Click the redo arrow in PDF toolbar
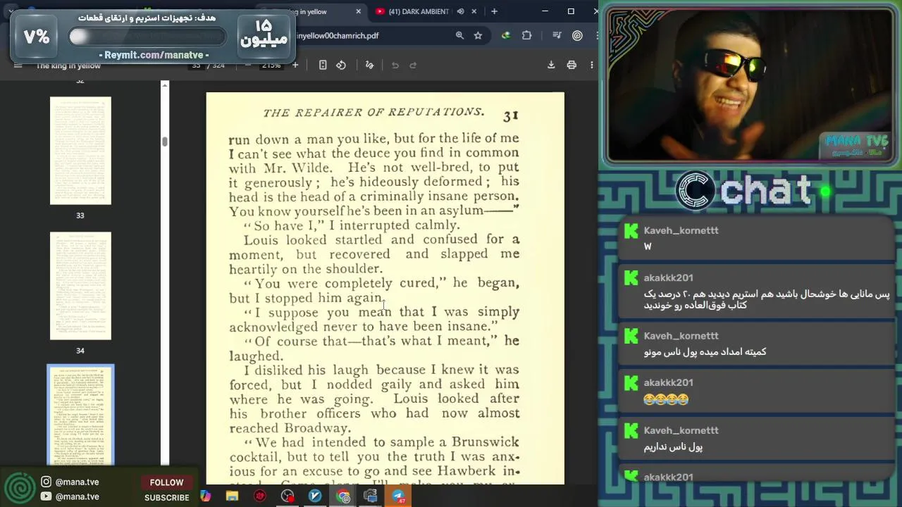The height and width of the screenshot is (507, 902). (x=413, y=65)
